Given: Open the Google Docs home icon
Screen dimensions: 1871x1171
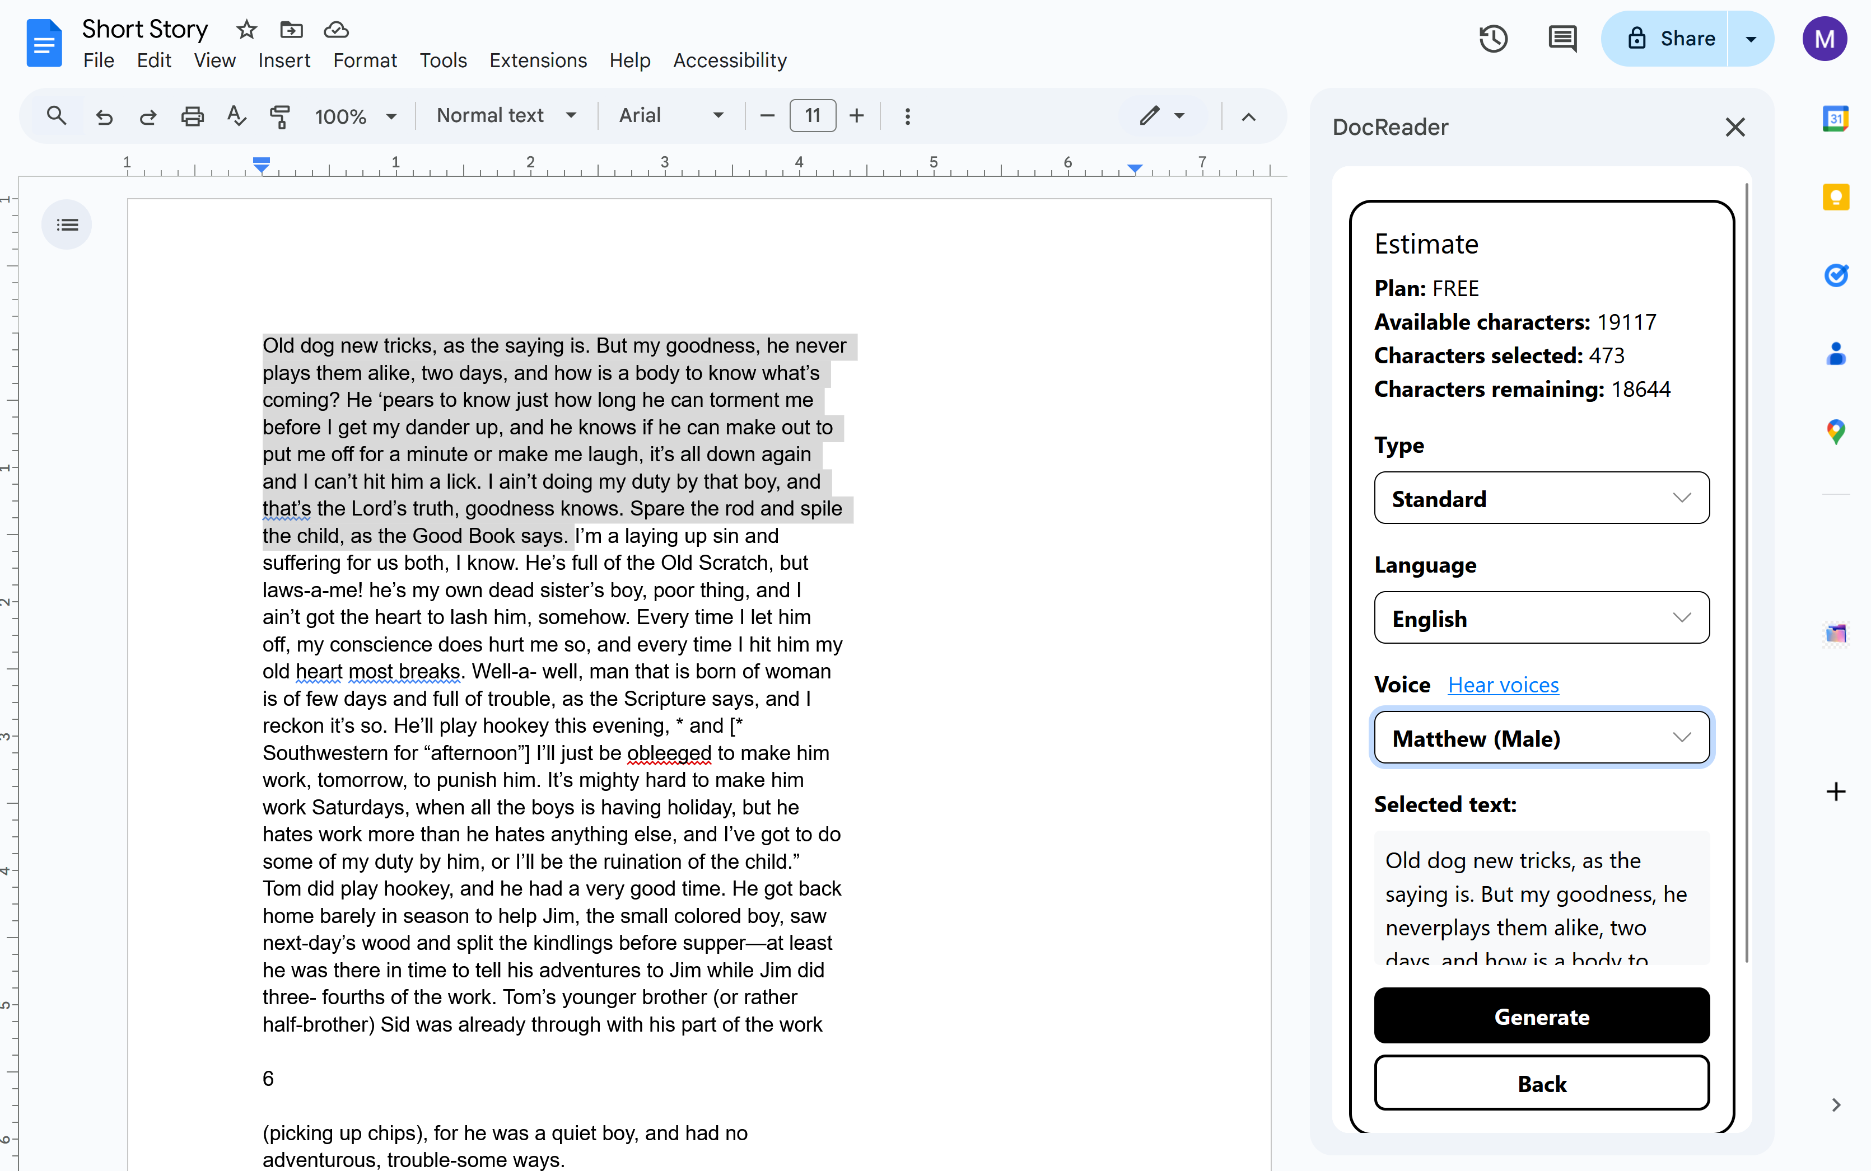Looking at the screenshot, I should 44,43.
